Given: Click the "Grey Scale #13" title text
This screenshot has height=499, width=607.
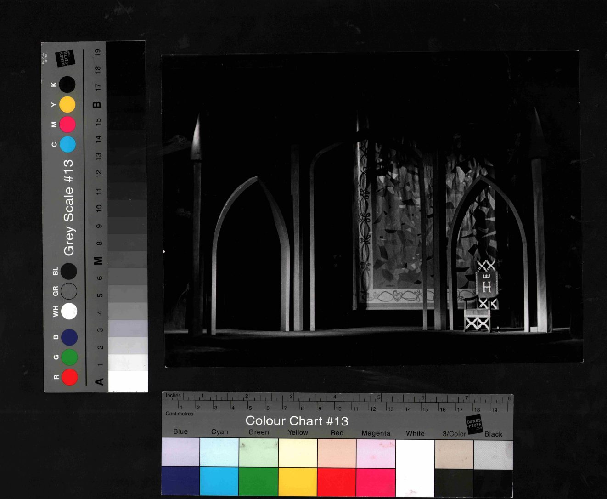Looking at the screenshot, I should point(69,207).
